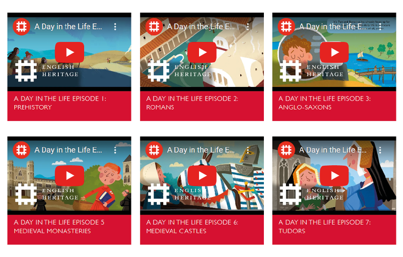Open more options on Prehistory video
The height and width of the screenshot is (257, 403).
tap(115, 26)
